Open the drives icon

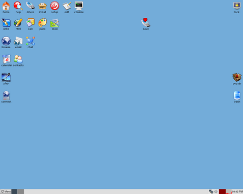coord(31,6)
